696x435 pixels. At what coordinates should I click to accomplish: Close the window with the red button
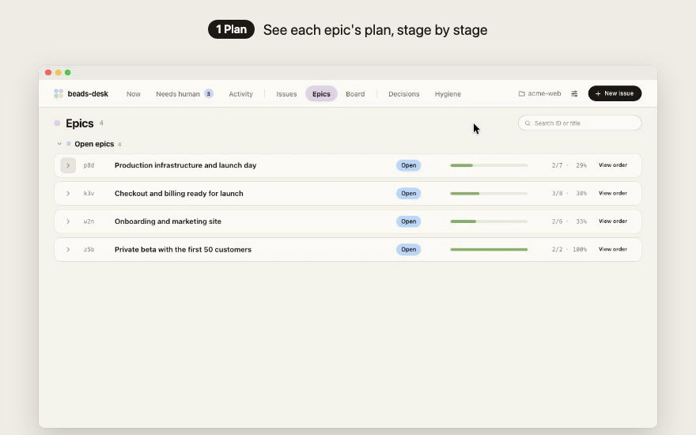(x=48, y=72)
